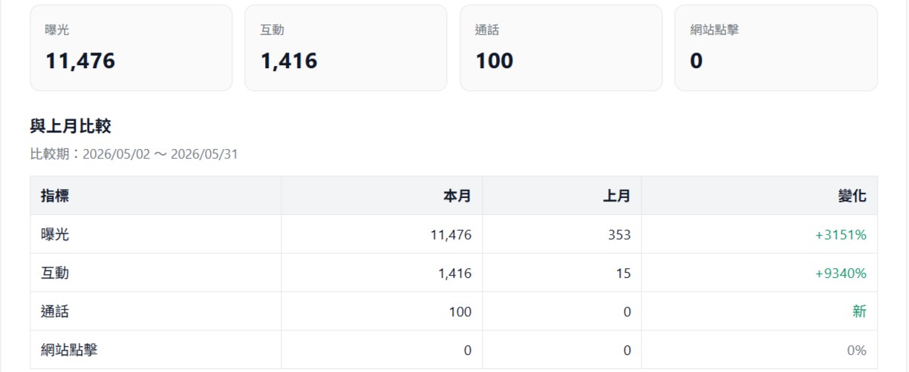Image resolution: width=909 pixels, height=372 pixels.
Task: Click the 與上月比較 section heading
Action: coord(71,126)
